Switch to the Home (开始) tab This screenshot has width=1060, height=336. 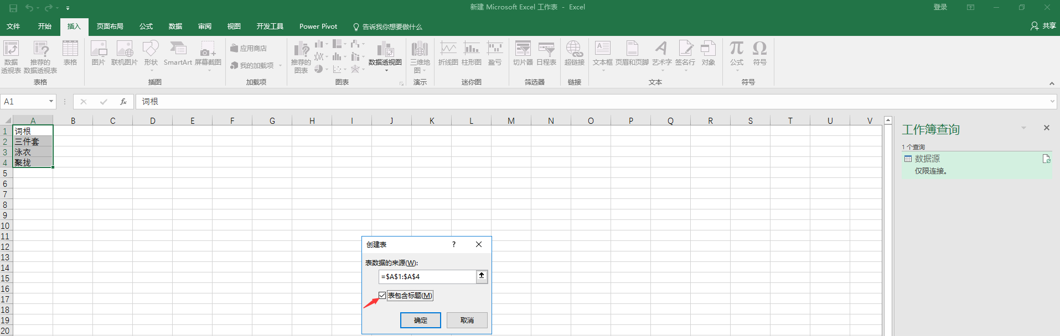pos(45,27)
